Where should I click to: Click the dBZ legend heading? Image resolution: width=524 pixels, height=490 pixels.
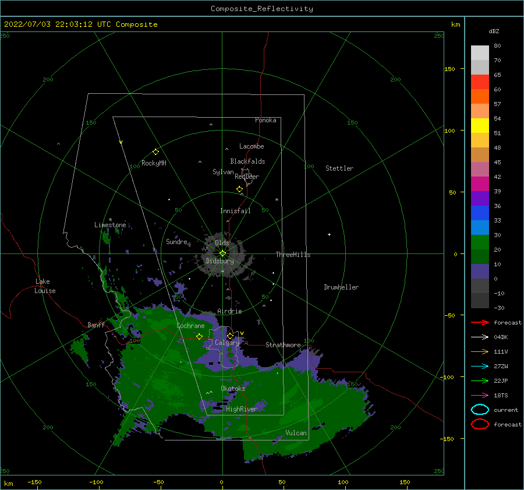[494, 31]
